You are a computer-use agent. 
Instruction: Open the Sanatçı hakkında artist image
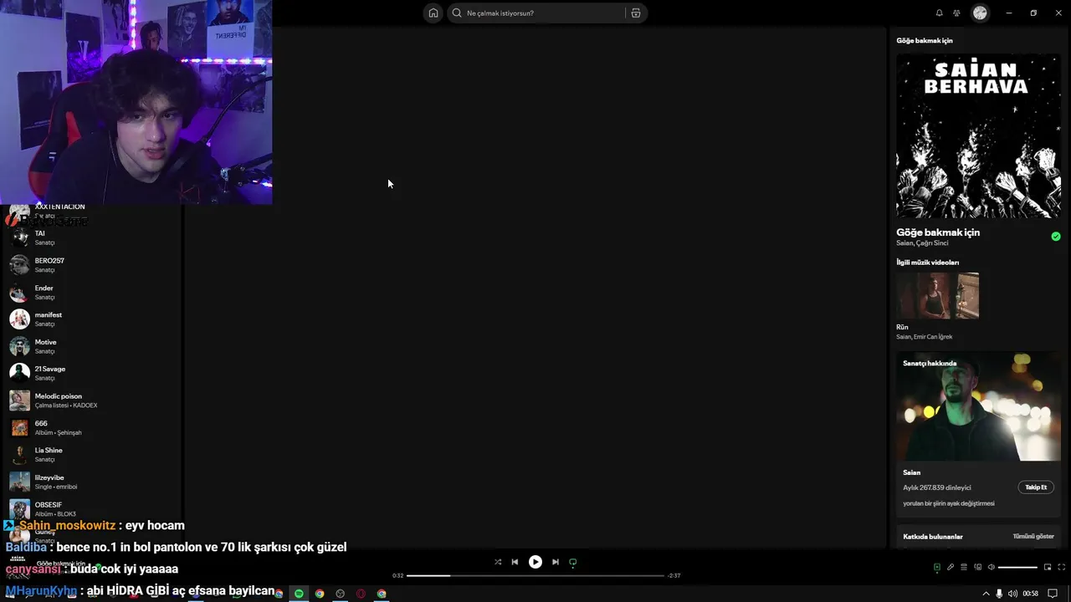point(978,406)
